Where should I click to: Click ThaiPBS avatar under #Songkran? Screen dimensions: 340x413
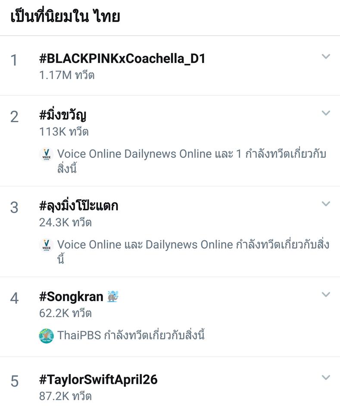[47, 336]
